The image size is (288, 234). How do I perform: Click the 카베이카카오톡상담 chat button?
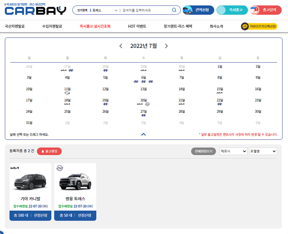[x=259, y=26]
